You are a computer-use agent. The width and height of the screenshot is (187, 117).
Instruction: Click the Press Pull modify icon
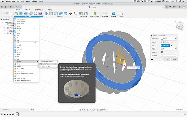pos(46,13)
